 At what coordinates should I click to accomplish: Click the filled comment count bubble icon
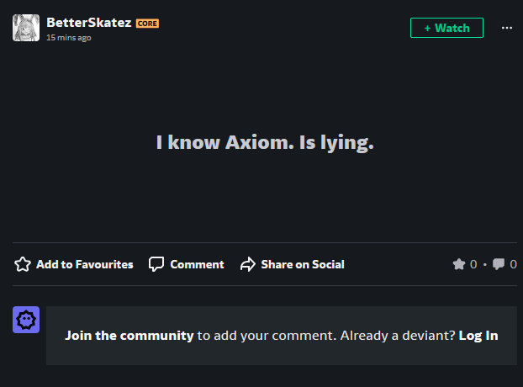(499, 264)
